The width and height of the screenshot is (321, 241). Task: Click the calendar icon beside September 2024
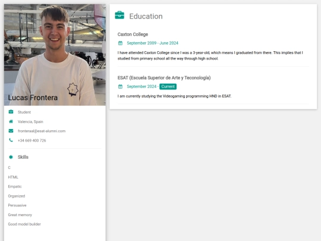click(120, 86)
